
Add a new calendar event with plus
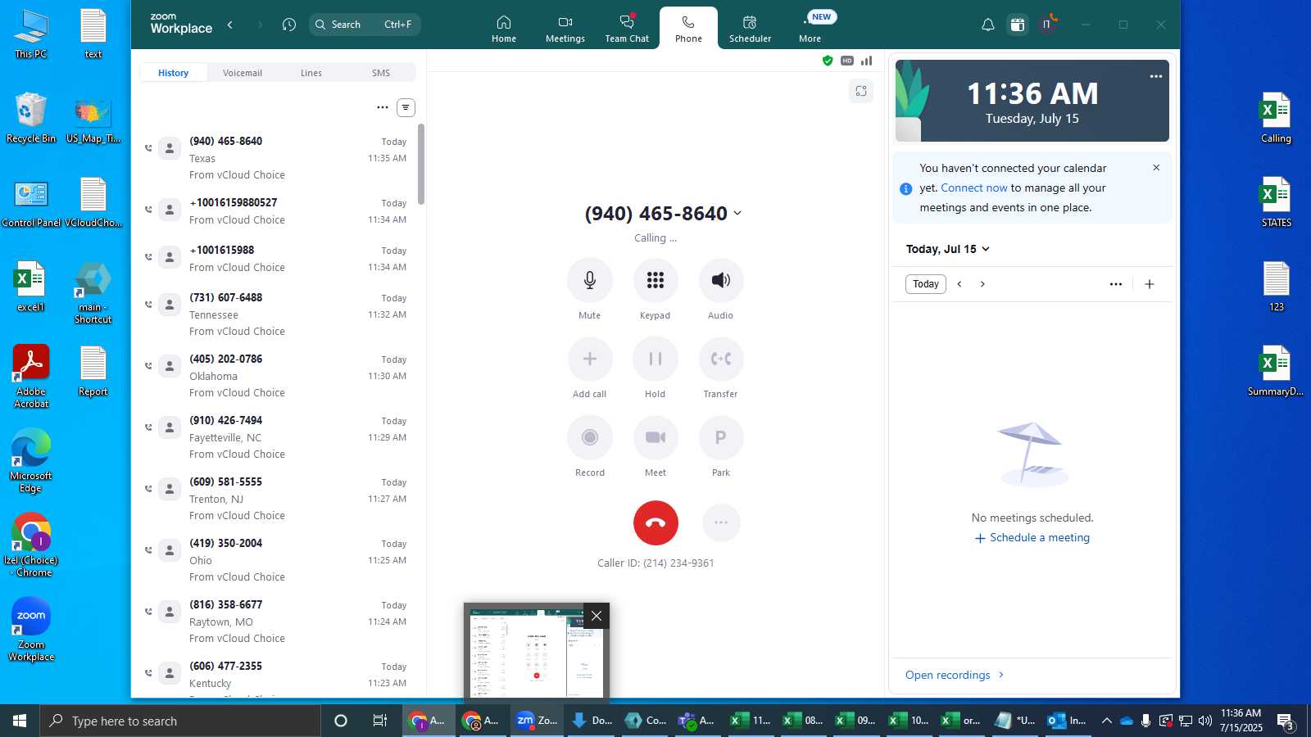(1150, 284)
